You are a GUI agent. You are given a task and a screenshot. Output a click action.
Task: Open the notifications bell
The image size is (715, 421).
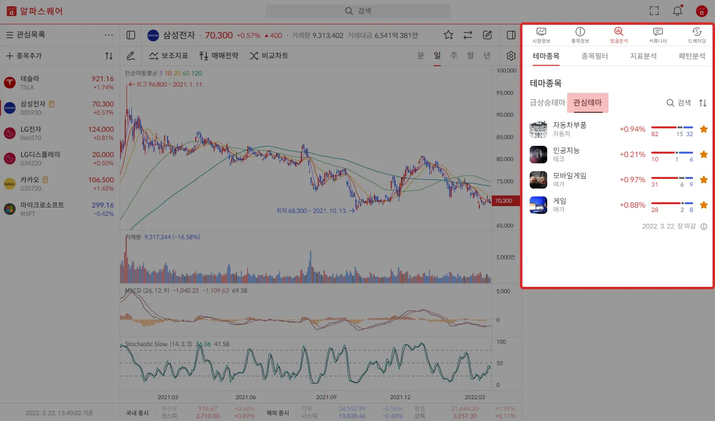coord(678,11)
